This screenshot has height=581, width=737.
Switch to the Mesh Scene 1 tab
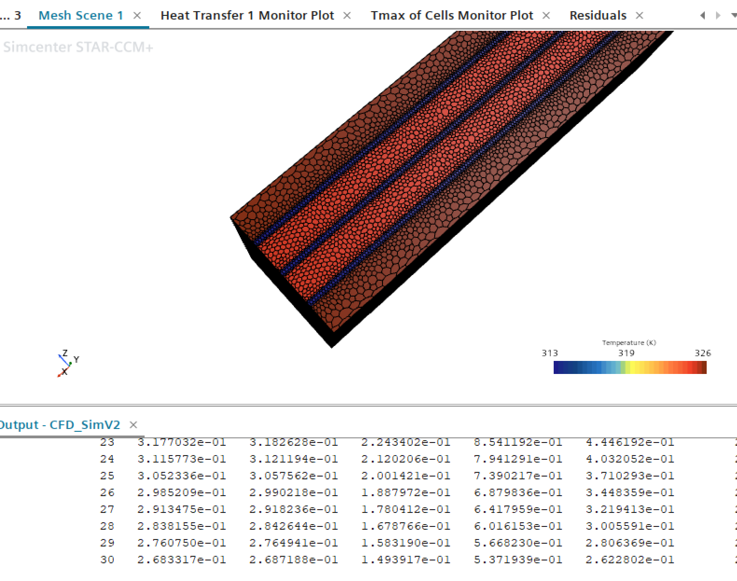(x=81, y=15)
